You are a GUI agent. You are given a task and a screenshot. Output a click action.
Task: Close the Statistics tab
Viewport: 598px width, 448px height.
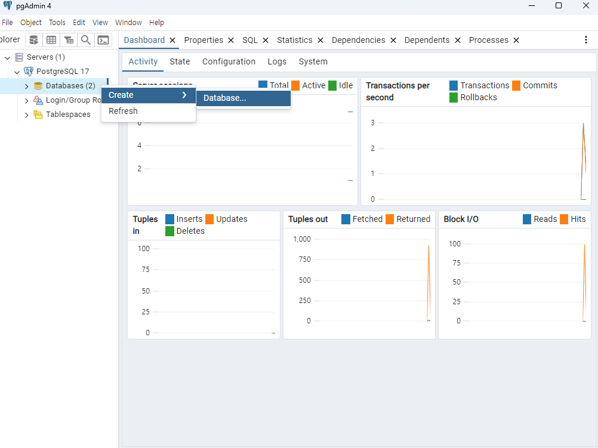point(320,40)
